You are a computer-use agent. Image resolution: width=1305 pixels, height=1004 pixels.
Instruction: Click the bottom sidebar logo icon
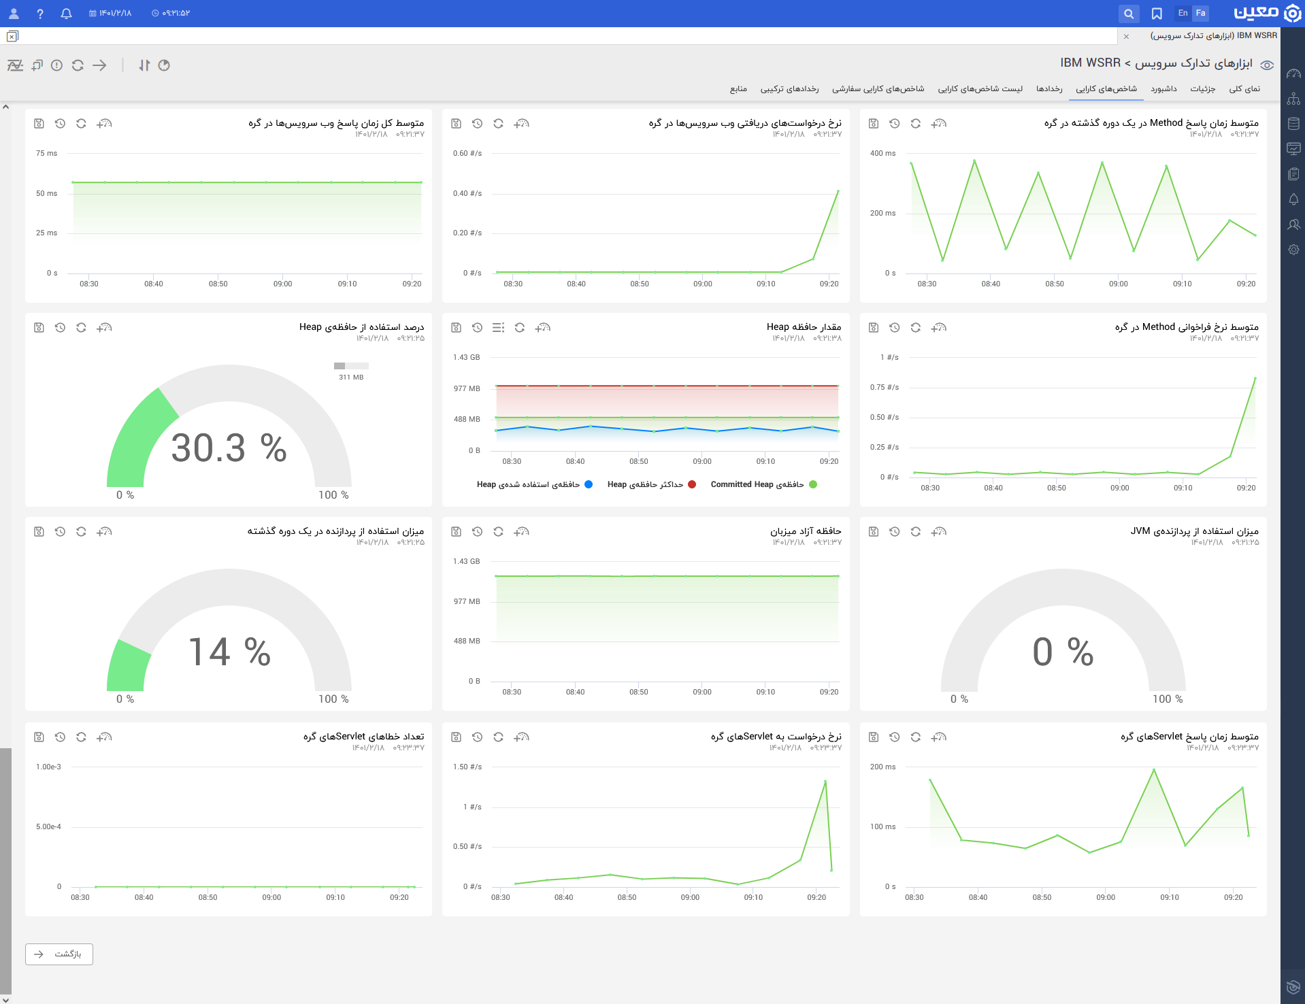click(x=1293, y=987)
